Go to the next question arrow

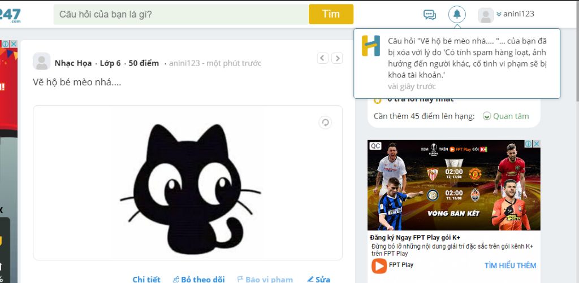337,58
